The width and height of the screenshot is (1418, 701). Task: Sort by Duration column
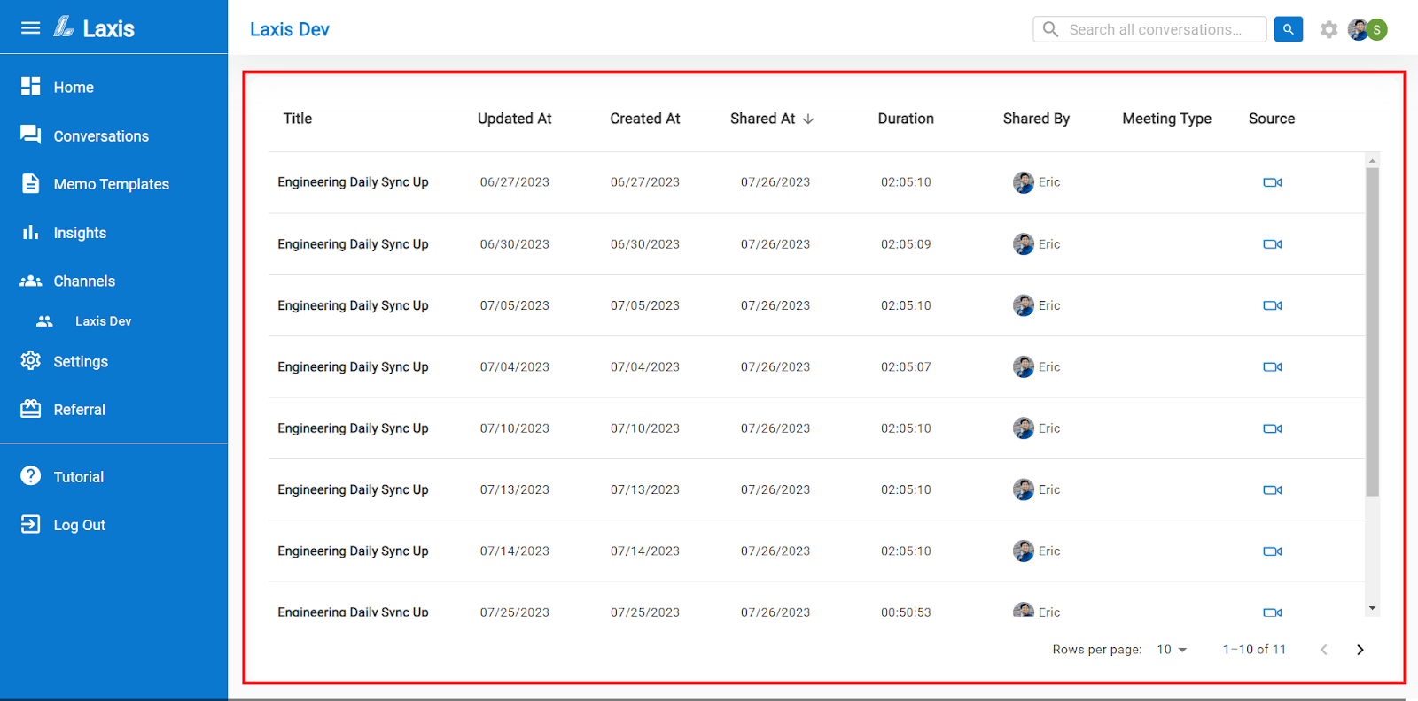[x=905, y=119]
